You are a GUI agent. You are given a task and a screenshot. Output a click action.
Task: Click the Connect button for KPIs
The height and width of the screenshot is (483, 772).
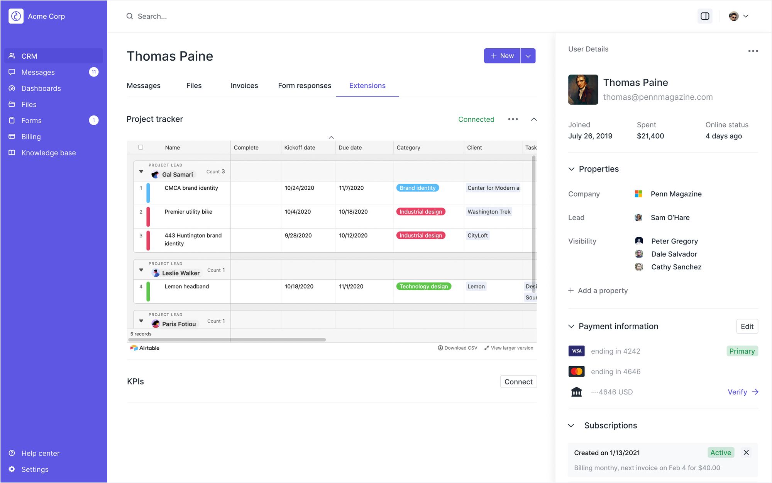pyautogui.click(x=518, y=382)
